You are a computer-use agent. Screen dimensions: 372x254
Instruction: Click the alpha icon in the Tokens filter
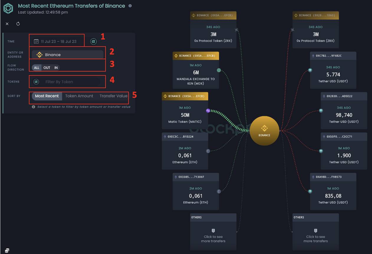[x=36, y=82]
